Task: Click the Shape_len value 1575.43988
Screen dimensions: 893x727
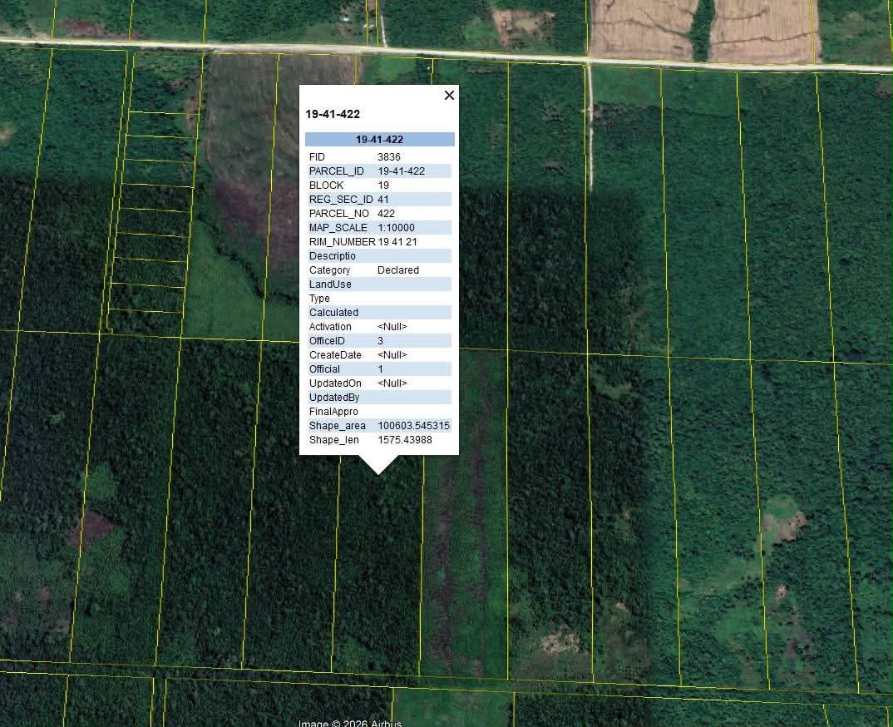Action: [405, 440]
